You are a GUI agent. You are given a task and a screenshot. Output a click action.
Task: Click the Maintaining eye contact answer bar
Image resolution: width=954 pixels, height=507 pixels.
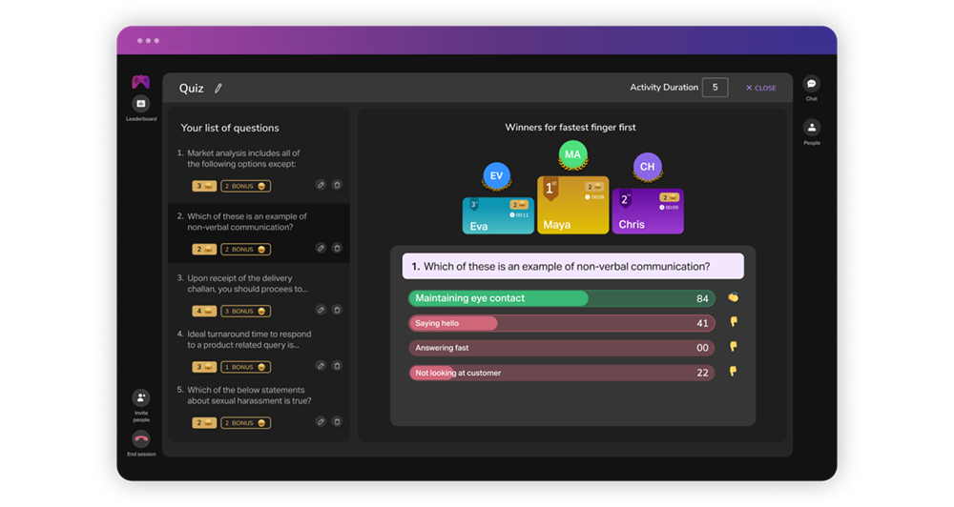(561, 298)
